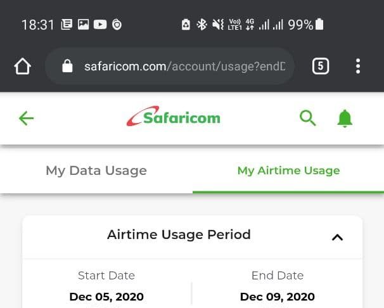
Task: Change End Date Dec 09, 2020
Action: pos(277,297)
